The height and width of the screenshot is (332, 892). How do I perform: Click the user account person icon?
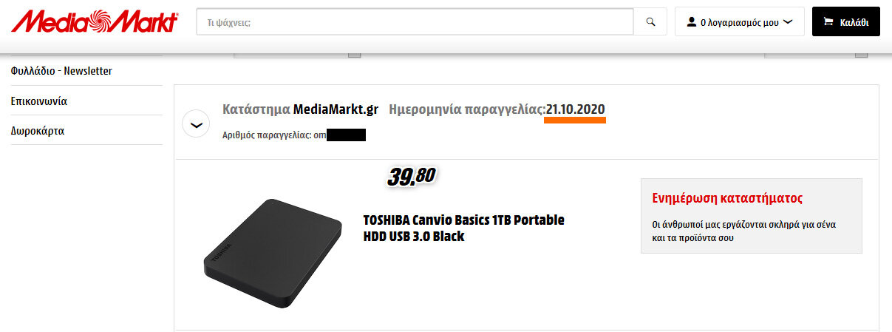pyautogui.click(x=692, y=22)
